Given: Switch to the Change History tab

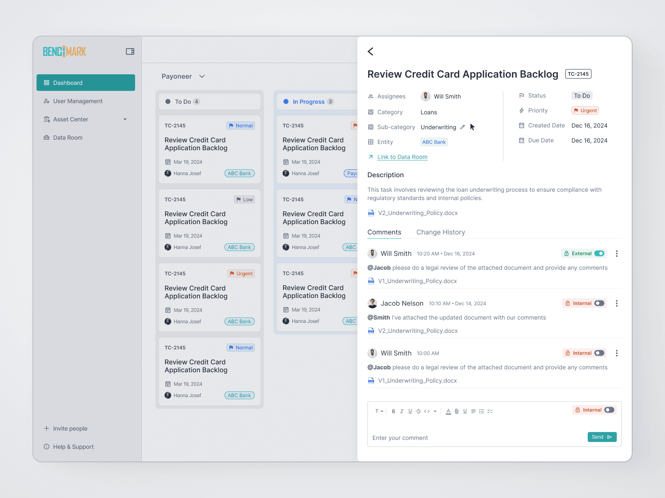Looking at the screenshot, I should [441, 232].
